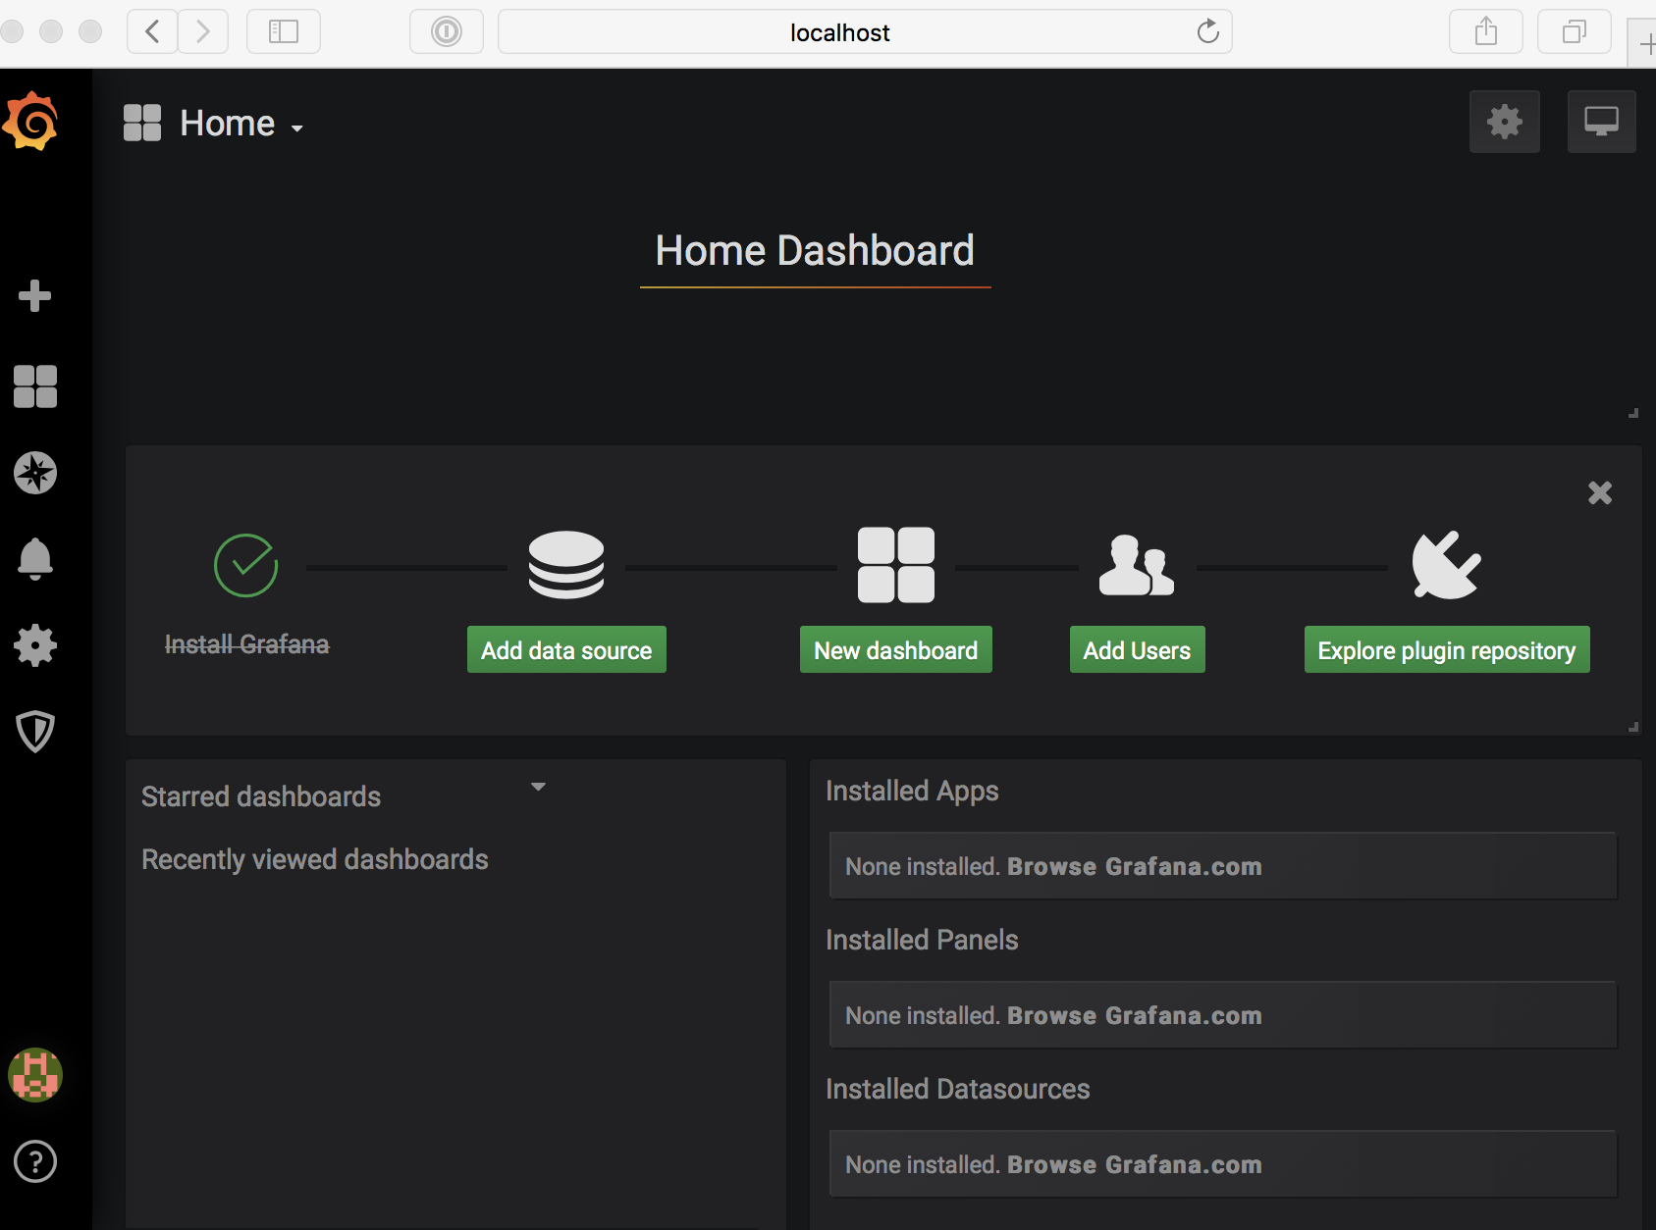This screenshot has width=1656, height=1230.
Task: Click Installed Panels heading
Action: (922, 940)
